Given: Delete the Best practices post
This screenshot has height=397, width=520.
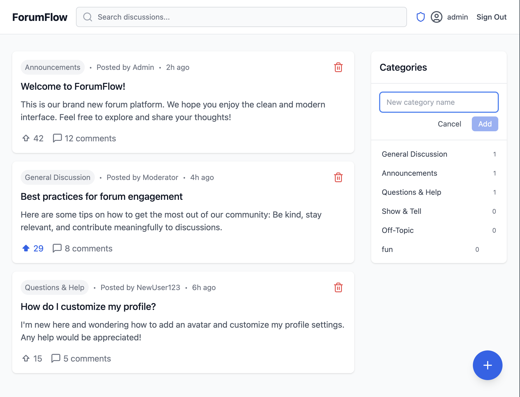Looking at the screenshot, I should (x=338, y=177).
